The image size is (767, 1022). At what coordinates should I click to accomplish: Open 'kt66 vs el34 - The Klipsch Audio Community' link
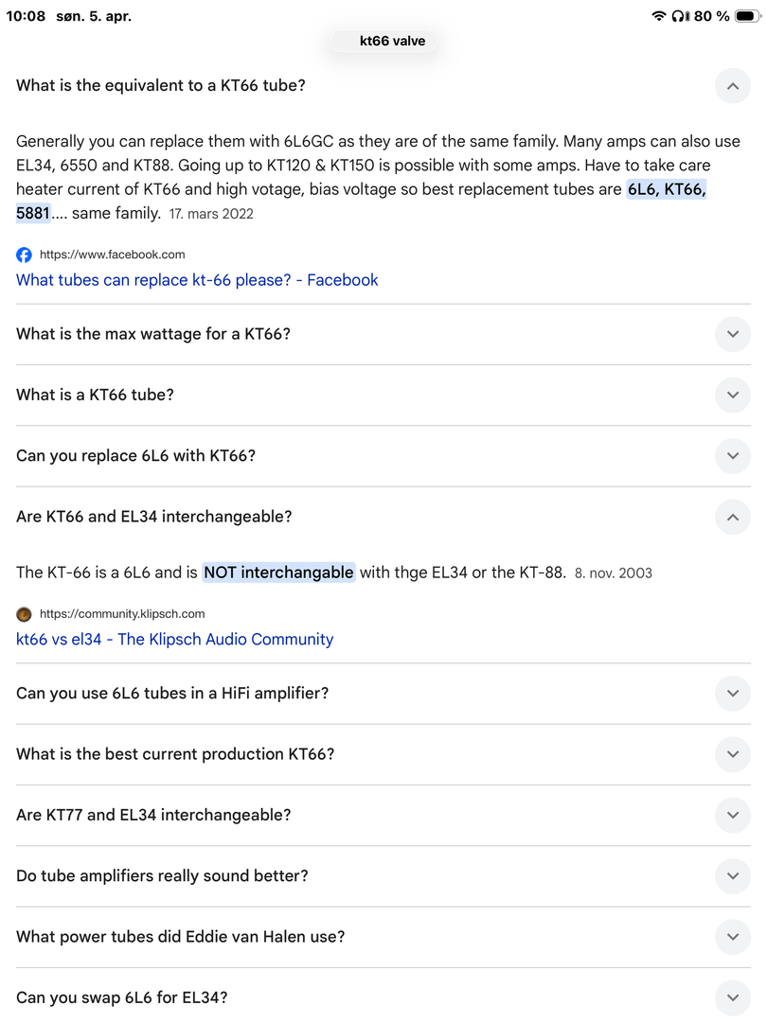point(175,640)
